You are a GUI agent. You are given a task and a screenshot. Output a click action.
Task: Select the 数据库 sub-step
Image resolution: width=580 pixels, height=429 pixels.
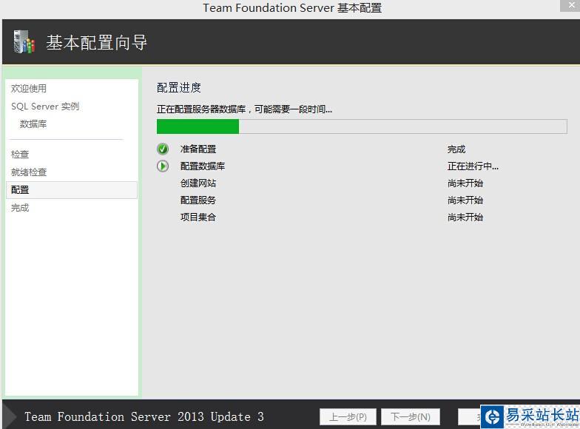coord(33,124)
